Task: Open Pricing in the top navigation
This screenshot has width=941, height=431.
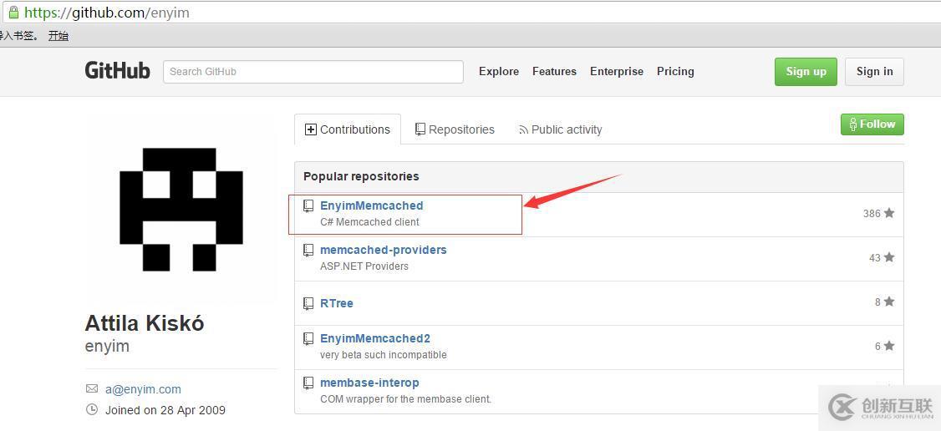Action: [676, 71]
